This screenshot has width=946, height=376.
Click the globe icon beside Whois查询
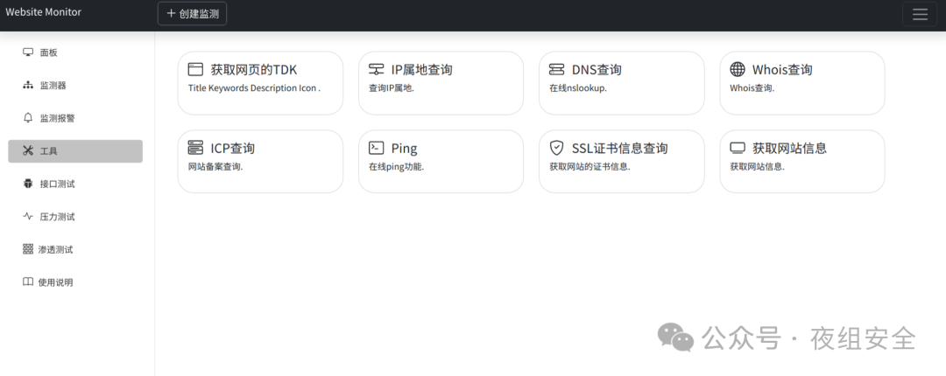(x=737, y=70)
